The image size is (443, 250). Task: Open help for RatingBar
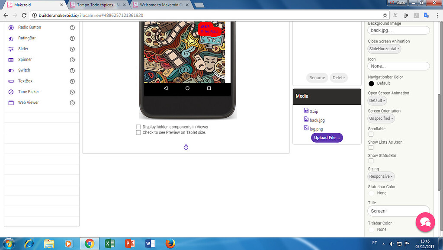[x=72, y=38]
